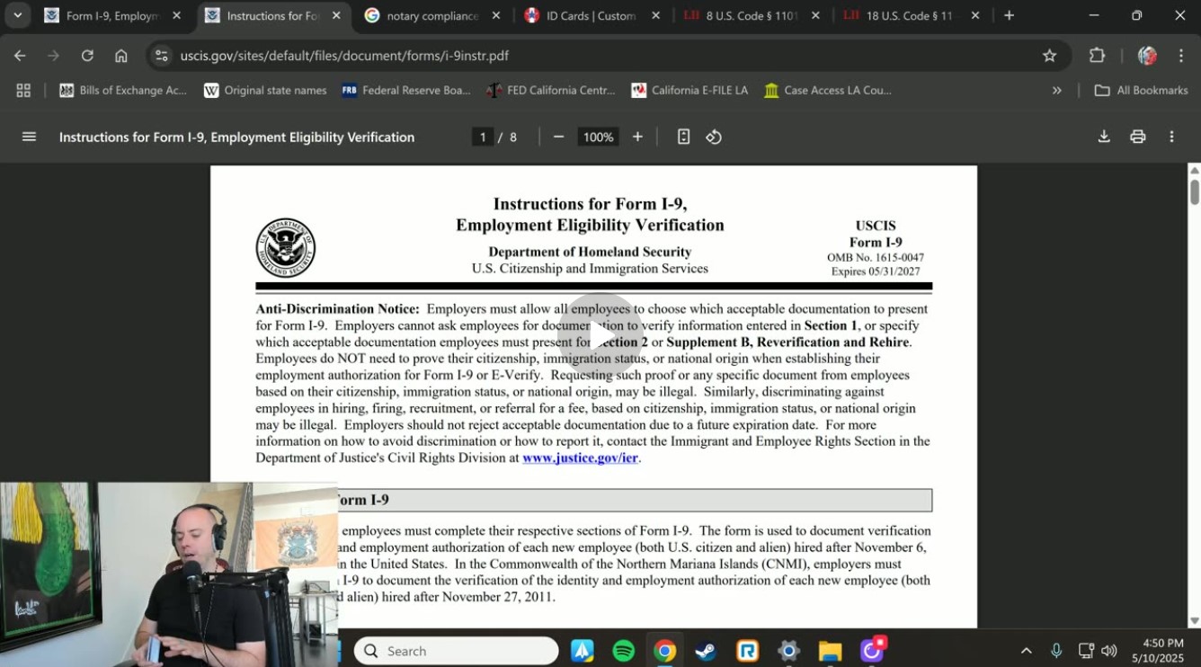The width and height of the screenshot is (1201, 667).
Task: Click the PDF vertical scrollbar thumb
Action: (1194, 191)
